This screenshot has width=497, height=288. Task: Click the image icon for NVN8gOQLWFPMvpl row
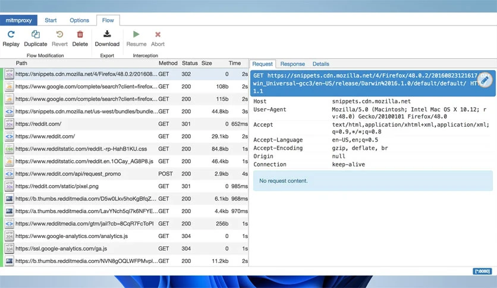point(9,261)
